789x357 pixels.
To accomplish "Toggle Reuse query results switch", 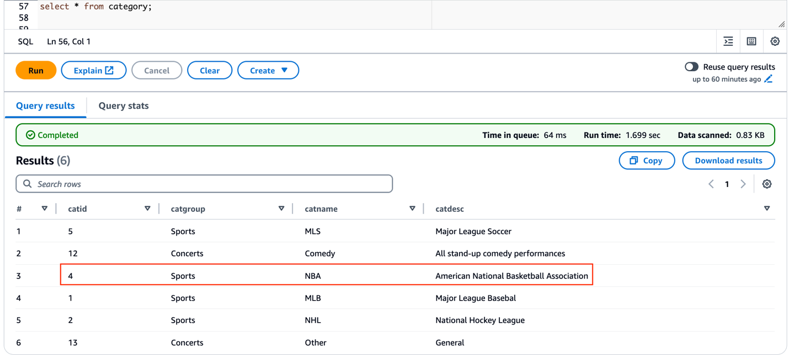I will [691, 67].
